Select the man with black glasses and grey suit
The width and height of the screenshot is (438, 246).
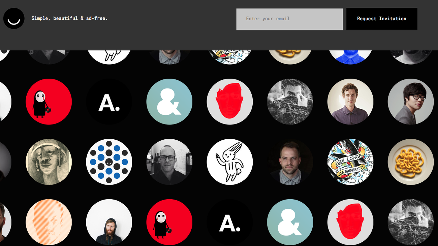coord(410,102)
